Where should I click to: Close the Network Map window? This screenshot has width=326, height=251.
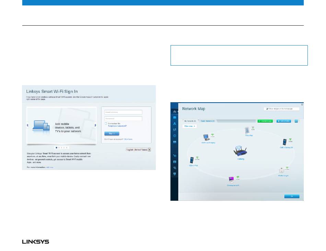(x=302, y=104)
